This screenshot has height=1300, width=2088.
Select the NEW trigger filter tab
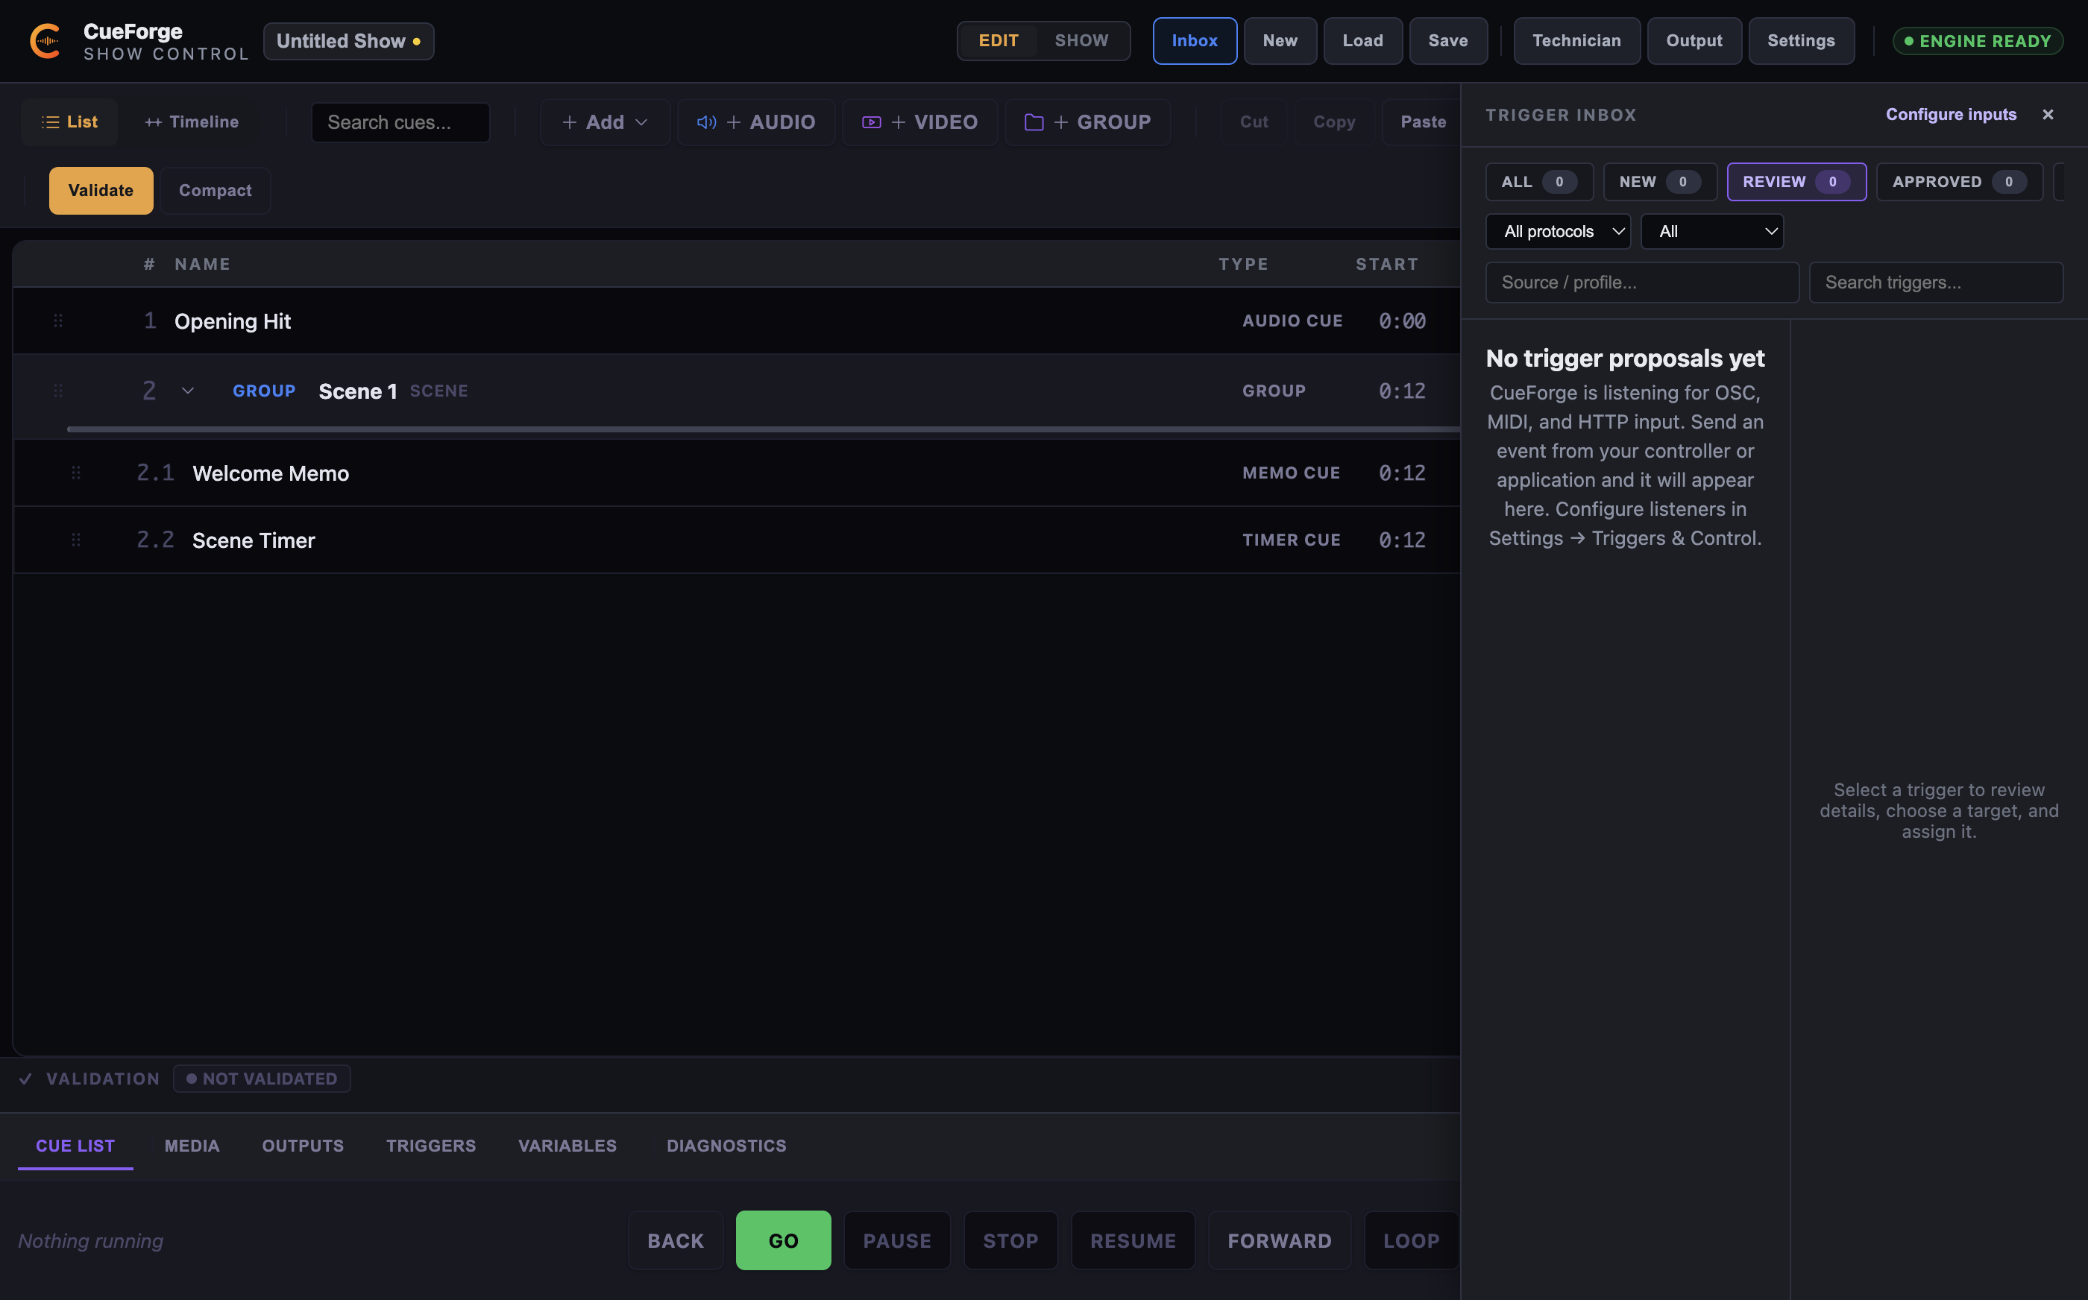pyautogui.click(x=1660, y=181)
